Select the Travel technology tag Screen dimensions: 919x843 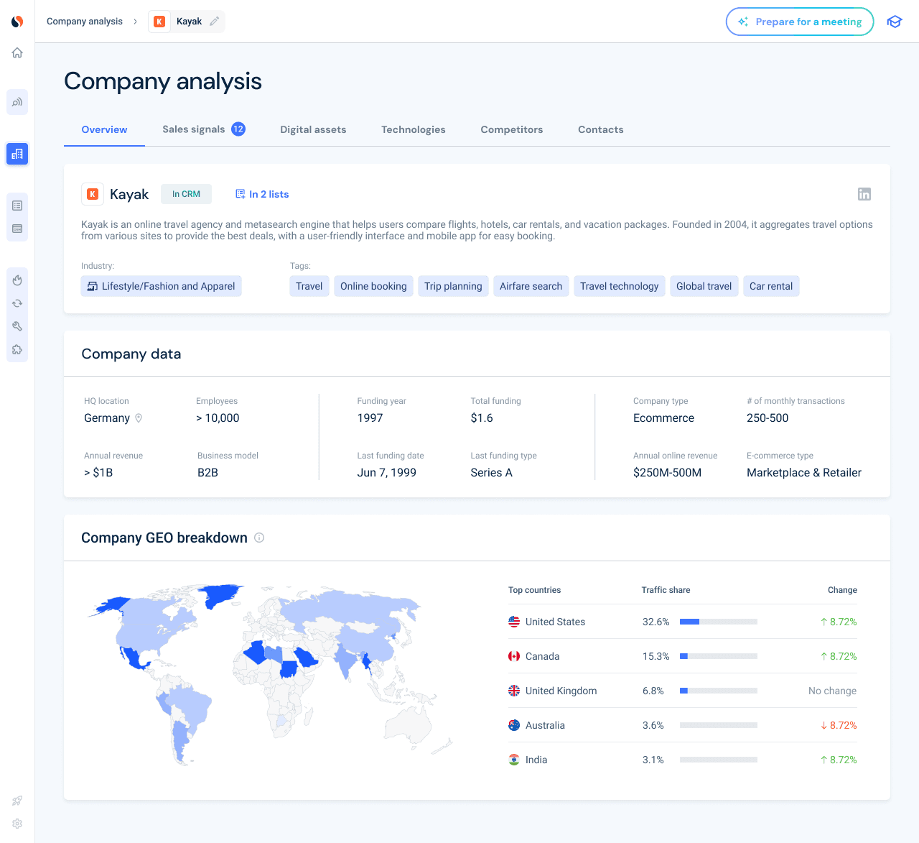pos(619,286)
